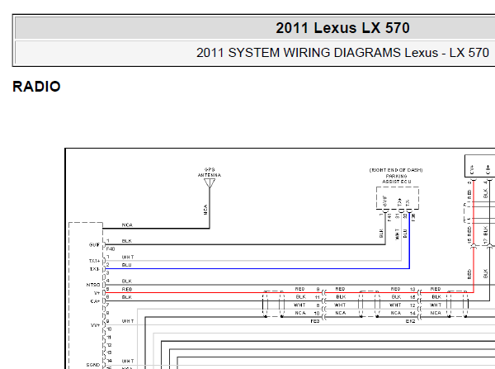Click the dashed Parking Assist ECU box

point(398,198)
